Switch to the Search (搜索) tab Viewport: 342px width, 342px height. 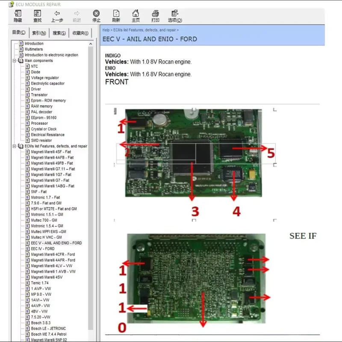tap(59, 33)
